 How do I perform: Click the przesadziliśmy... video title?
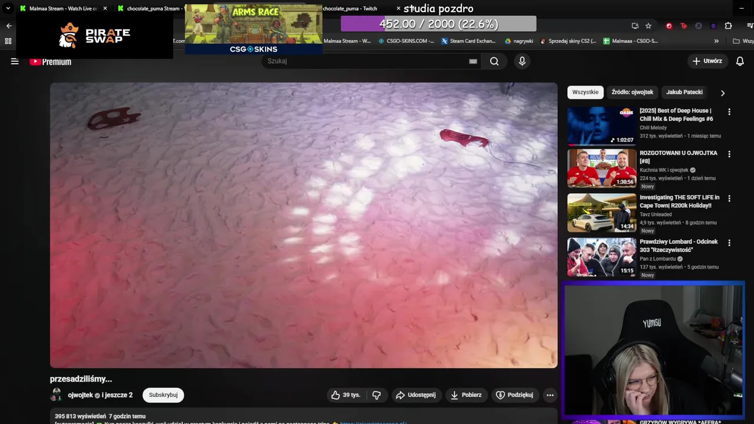coord(81,379)
